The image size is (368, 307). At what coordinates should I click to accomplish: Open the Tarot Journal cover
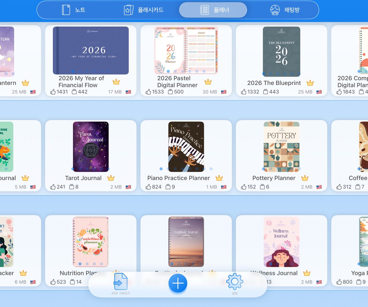91,147
